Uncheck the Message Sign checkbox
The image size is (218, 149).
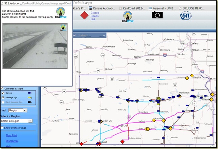3,98
